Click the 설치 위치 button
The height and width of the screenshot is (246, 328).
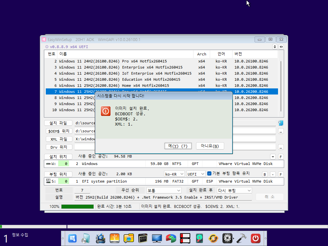(x=58, y=157)
